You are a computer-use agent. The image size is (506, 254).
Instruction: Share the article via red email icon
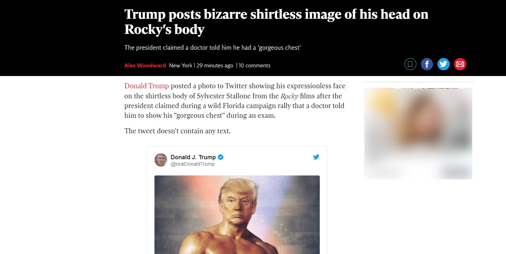(x=460, y=64)
